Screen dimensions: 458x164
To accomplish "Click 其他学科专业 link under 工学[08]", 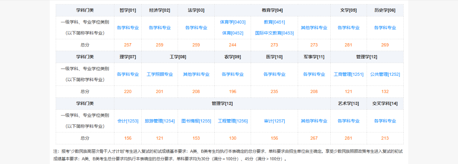I will 196,75.
